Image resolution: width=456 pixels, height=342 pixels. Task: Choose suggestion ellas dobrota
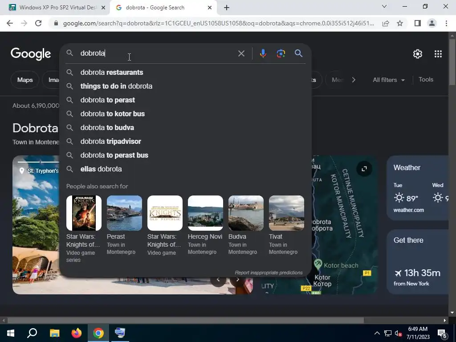(x=186, y=169)
